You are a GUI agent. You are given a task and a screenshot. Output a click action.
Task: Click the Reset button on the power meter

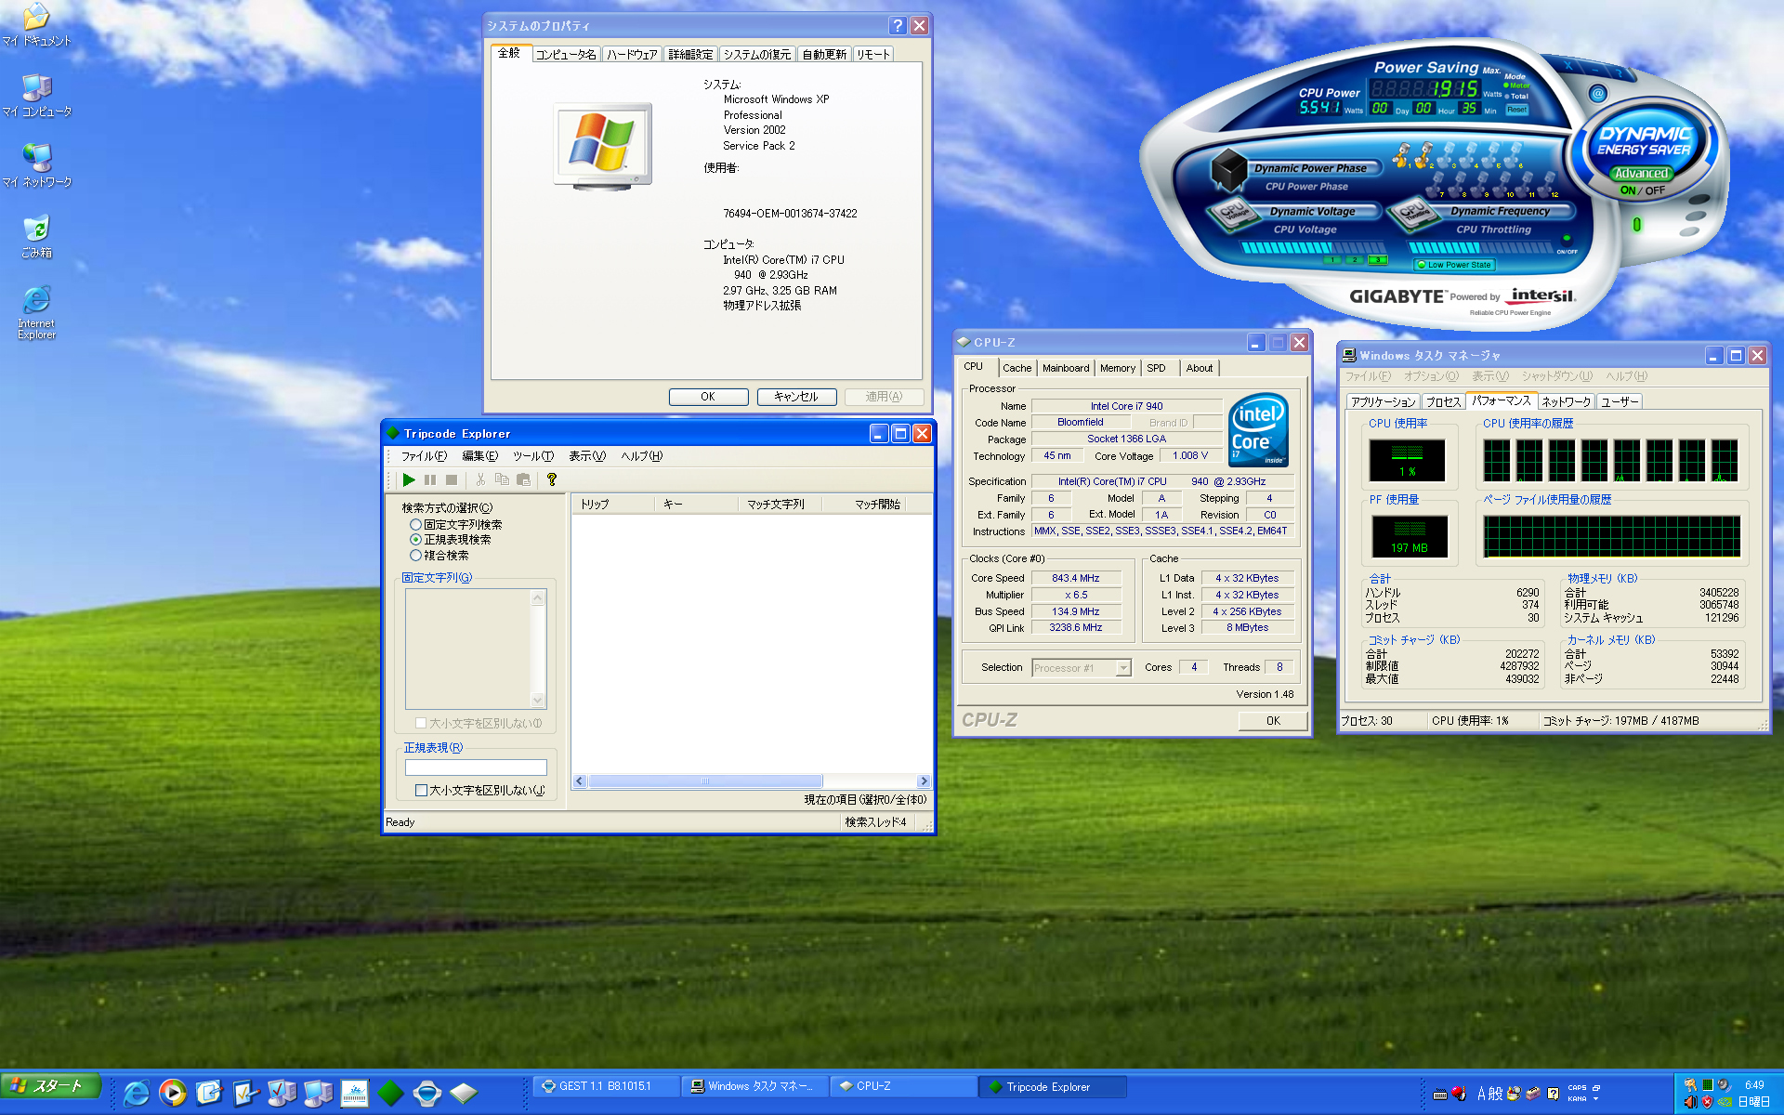tap(1516, 110)
